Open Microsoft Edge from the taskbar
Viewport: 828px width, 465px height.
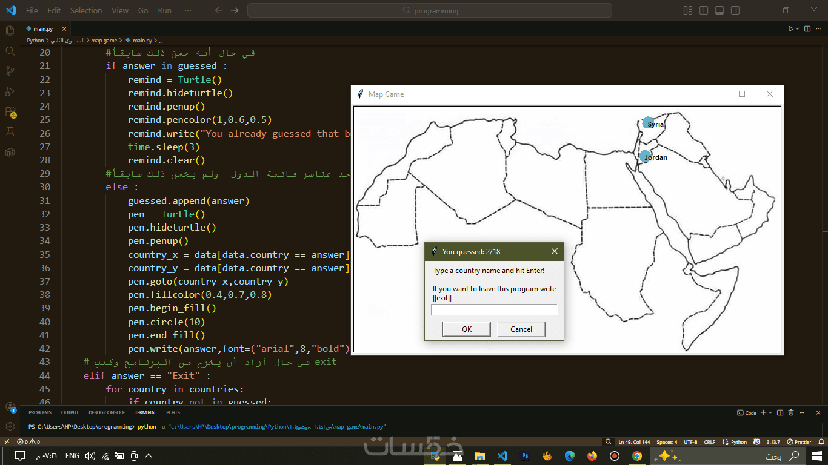click(570, 456)
